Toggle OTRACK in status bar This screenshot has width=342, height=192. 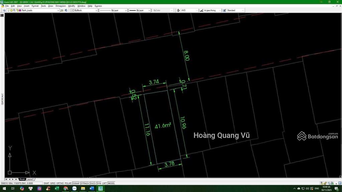(x=84, y=183)
